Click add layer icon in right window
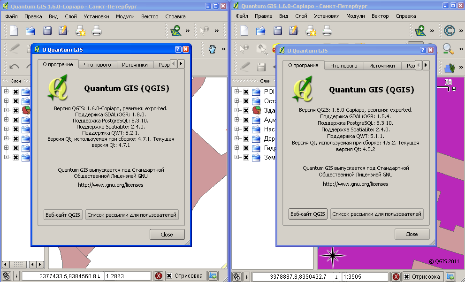The image size is (465, 282). click(x=420, y=30)
